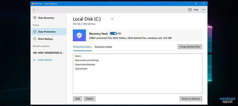The image size is (238, 106).
Task: Click the Recovery Vault label
Action: (98, 34)
